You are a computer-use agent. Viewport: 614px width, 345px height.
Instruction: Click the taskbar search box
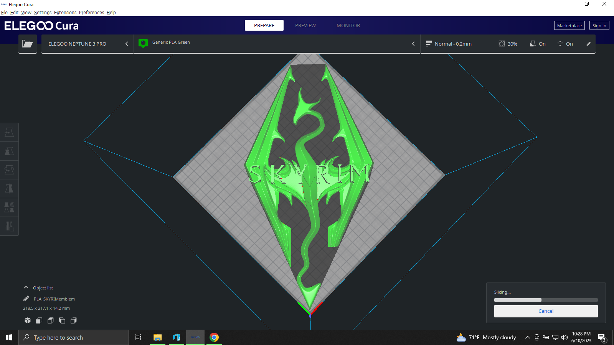74,337
